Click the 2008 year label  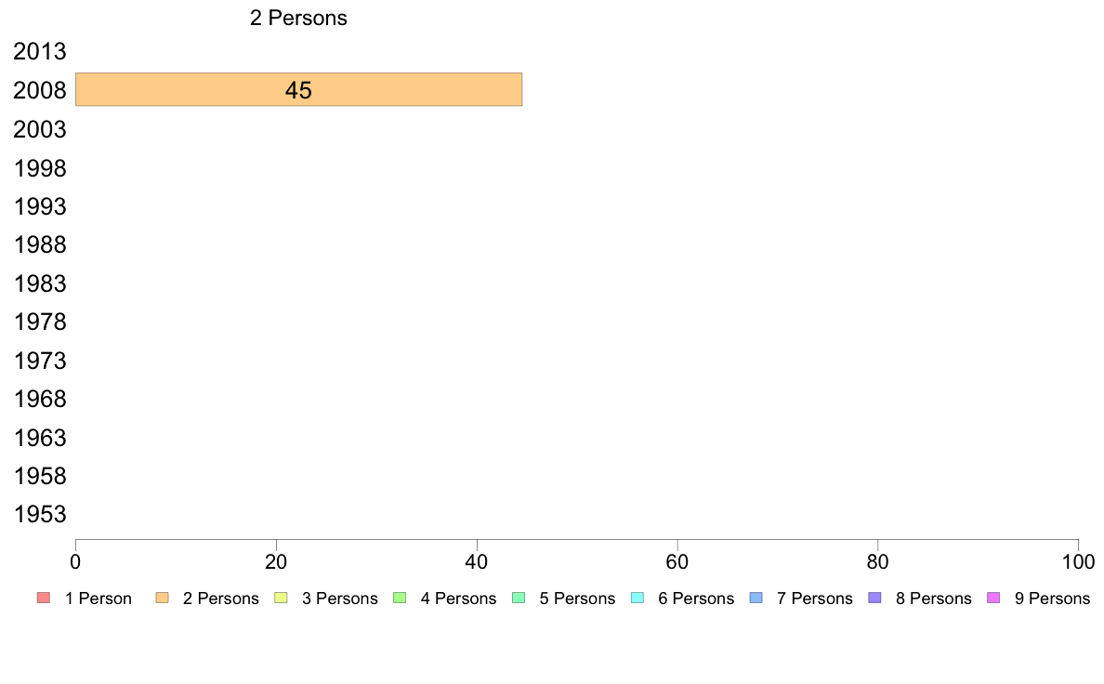click(x=40, y=90)
